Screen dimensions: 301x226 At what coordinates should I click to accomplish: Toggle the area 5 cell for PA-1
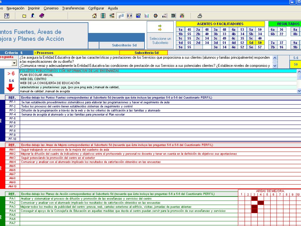point(267,198)
